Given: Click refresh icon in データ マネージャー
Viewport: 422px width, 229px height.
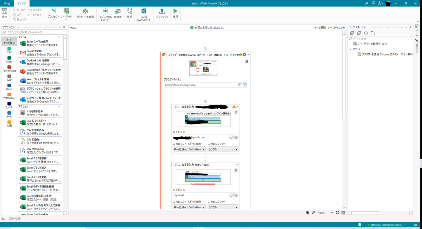Looking at the screenshot, I should tap(366, 33).
